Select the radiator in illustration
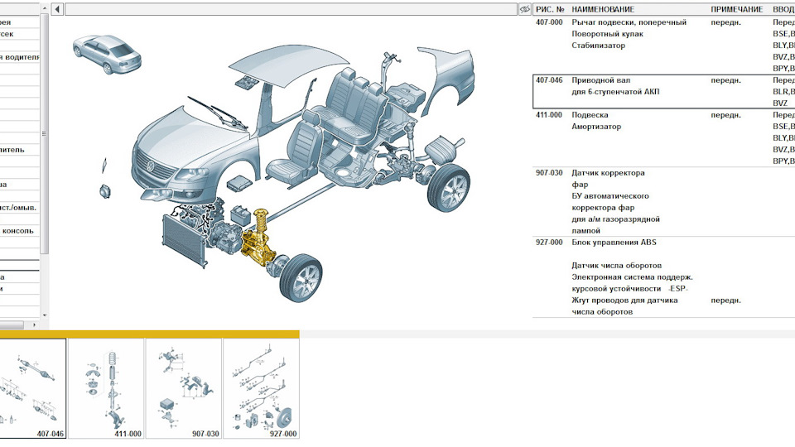 [x=185, y=241]
